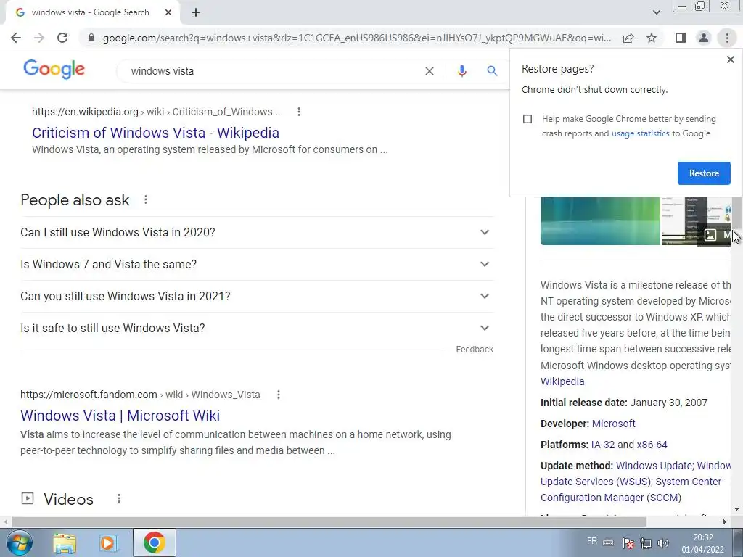Image resolution: width=743 pixels, height=557 pixels.
Task: Open Chrome three-dot settings menu
Action: click(727, 38)
